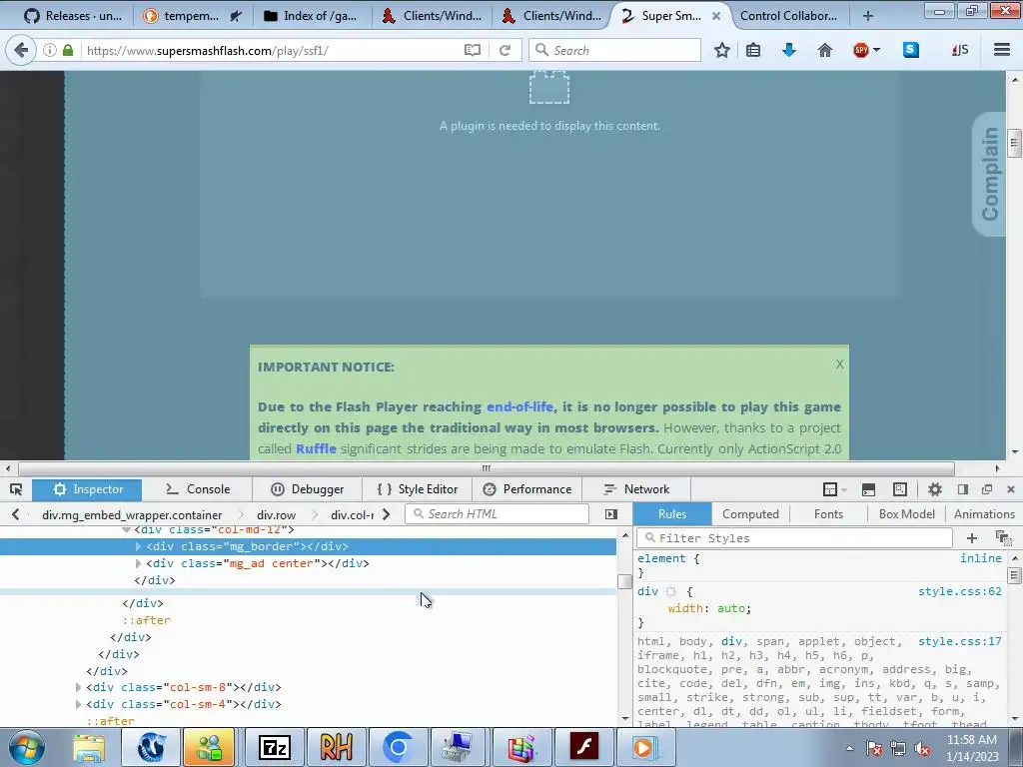
Task: Open 7-Zip from the taskbar
Action: 274,747
